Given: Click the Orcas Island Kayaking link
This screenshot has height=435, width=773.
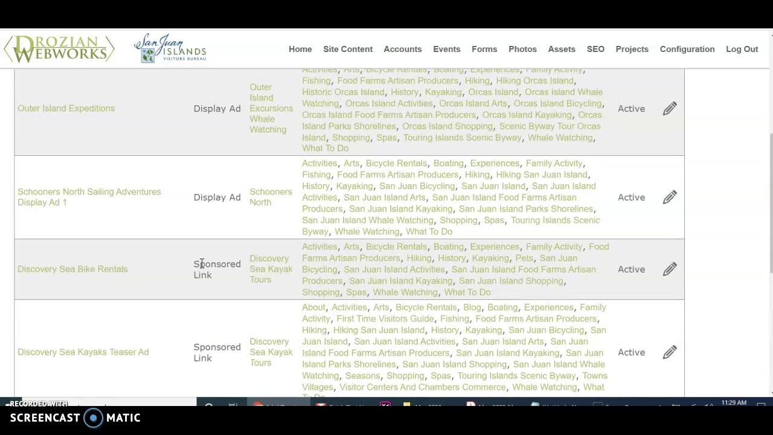Looking at the screenshot, I should pos(527,115).
